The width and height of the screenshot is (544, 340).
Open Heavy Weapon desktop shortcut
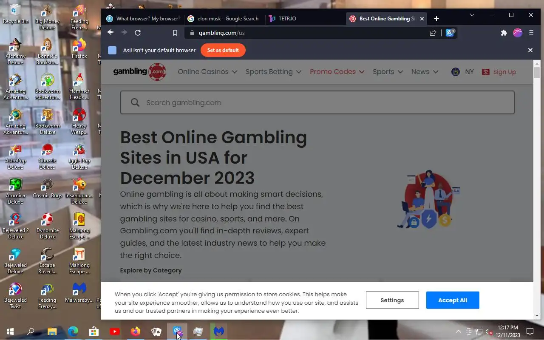79,122
